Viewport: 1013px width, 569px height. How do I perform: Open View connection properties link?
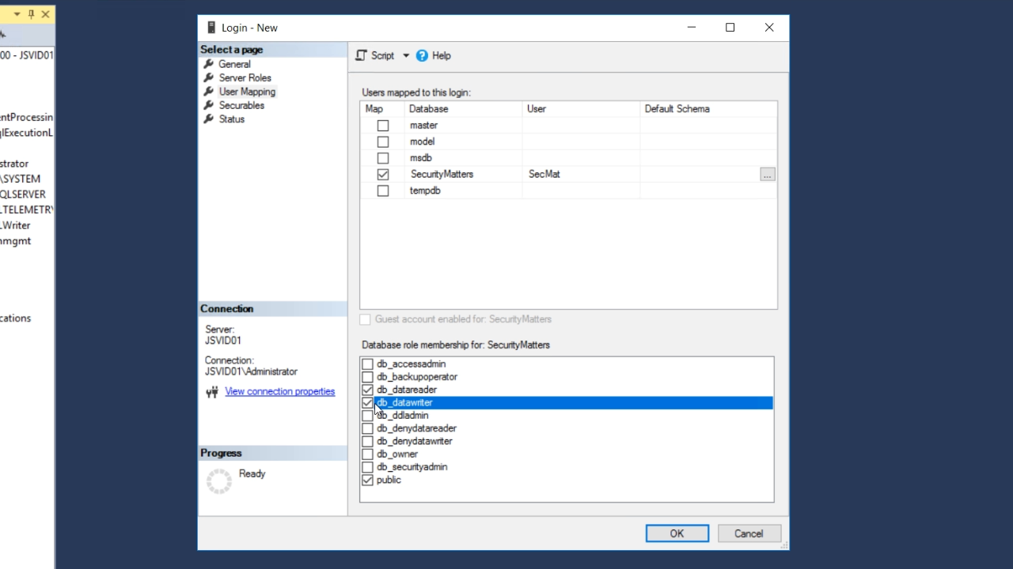click(279, 391)
